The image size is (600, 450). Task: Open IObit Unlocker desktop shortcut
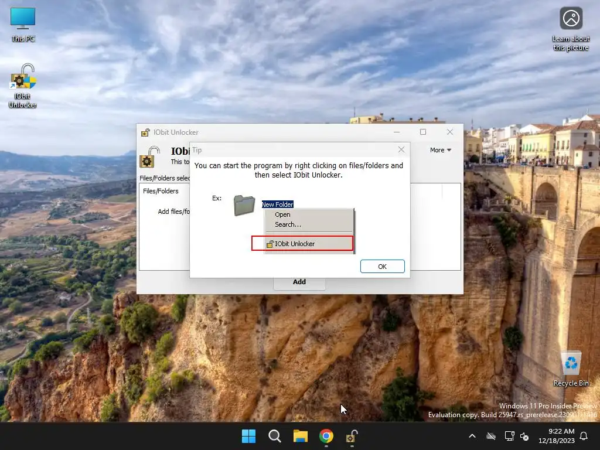pyautogui.click(x=23, y=86)
